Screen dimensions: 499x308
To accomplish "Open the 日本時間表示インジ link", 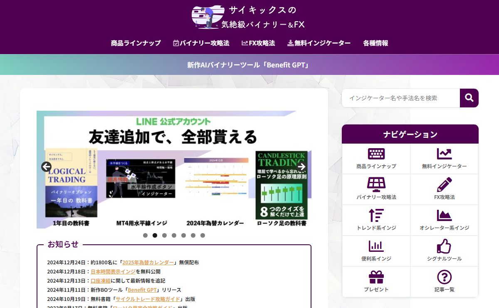I will click(x=113, y=271).
